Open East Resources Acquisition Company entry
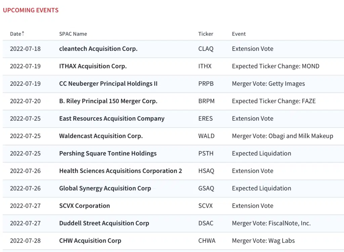Image resolution: width=344 pixels, height=252 pixels. pos(112,119)
